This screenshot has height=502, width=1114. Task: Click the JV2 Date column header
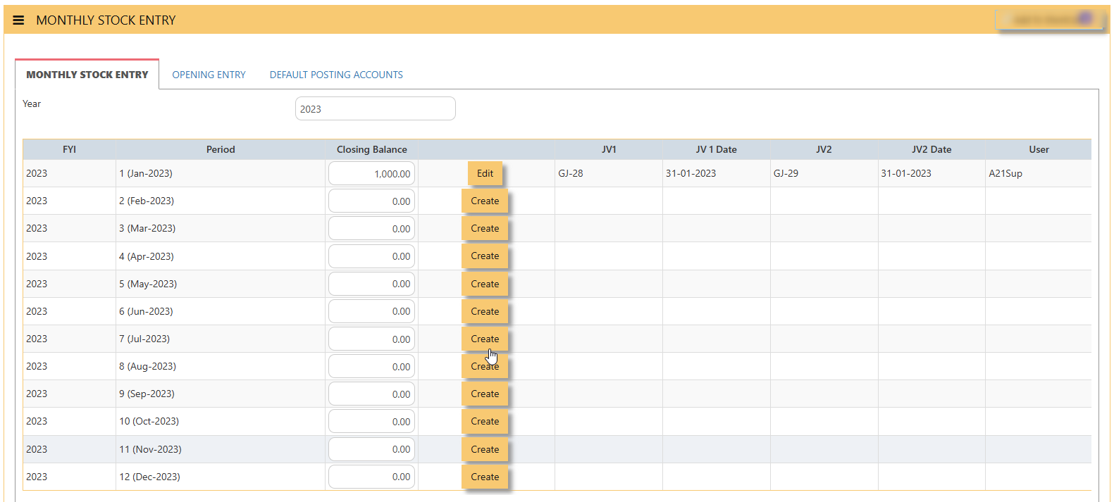click(932, 149)
